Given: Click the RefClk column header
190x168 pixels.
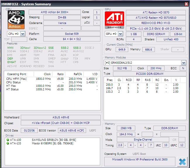Looking at the screenshot, I should pos(74,74).
